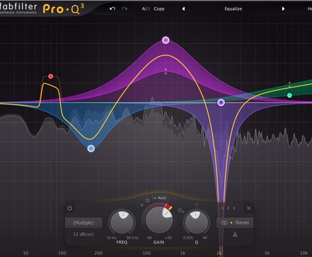Image resolution: width=312 pixels, height=257 pixels.
Task: Click the 10k frequency axis label
Action: 304,253
